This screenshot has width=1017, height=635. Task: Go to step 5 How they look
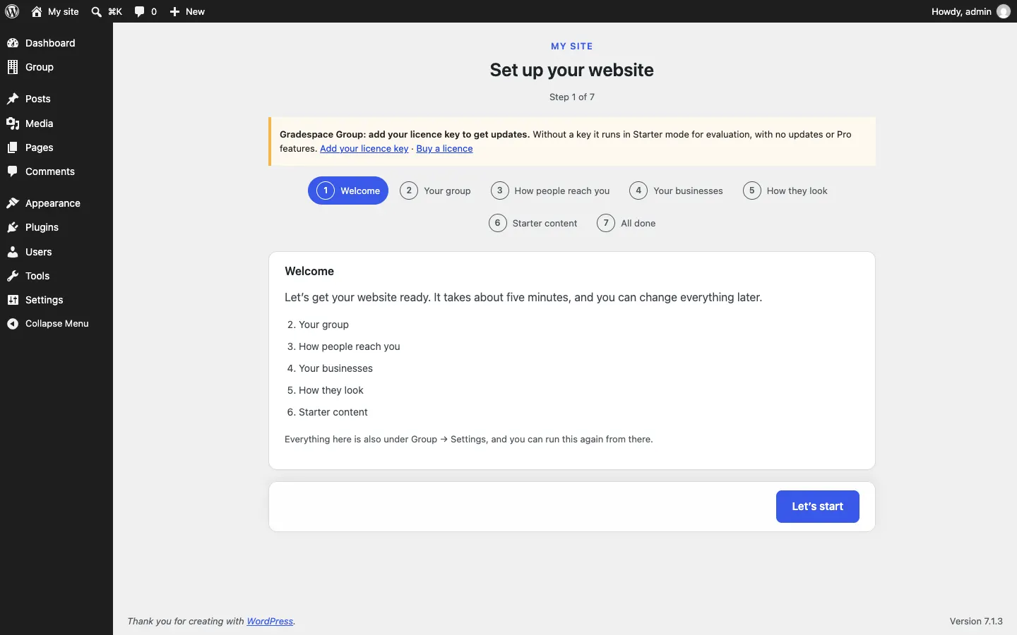coord(786,190)
